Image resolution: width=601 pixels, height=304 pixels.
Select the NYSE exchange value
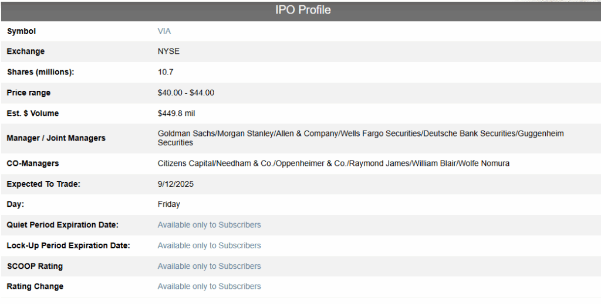pyautogui.click(x=168, y=52)
